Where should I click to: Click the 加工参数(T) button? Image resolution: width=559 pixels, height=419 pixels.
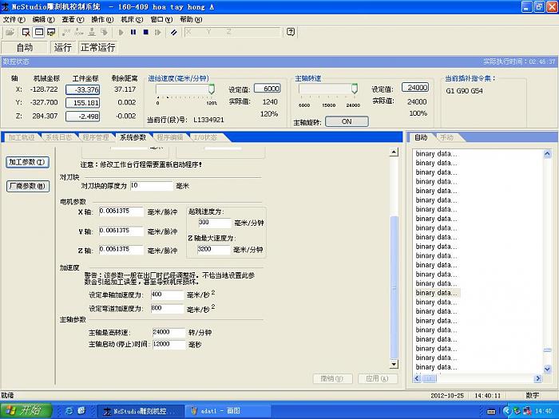(x=27, y=163)
